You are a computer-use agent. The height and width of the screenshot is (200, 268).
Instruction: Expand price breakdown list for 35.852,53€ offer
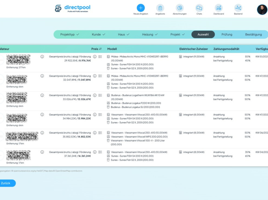point(100,133)
